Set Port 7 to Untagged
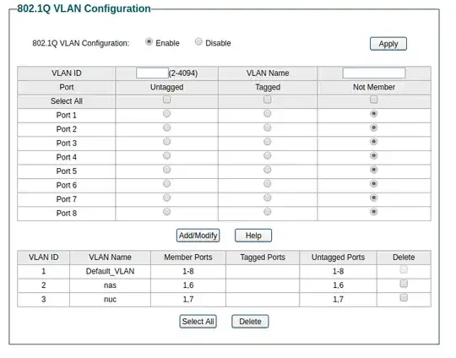456x358 pixels. click(x=166, y=198)
